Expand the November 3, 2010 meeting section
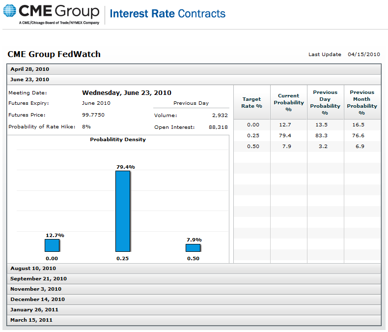388x332 pixels. tap(194, 289)
